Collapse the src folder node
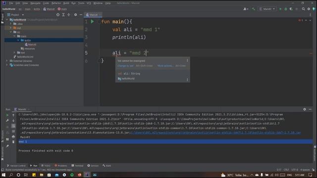 click(x=11, y=32)
